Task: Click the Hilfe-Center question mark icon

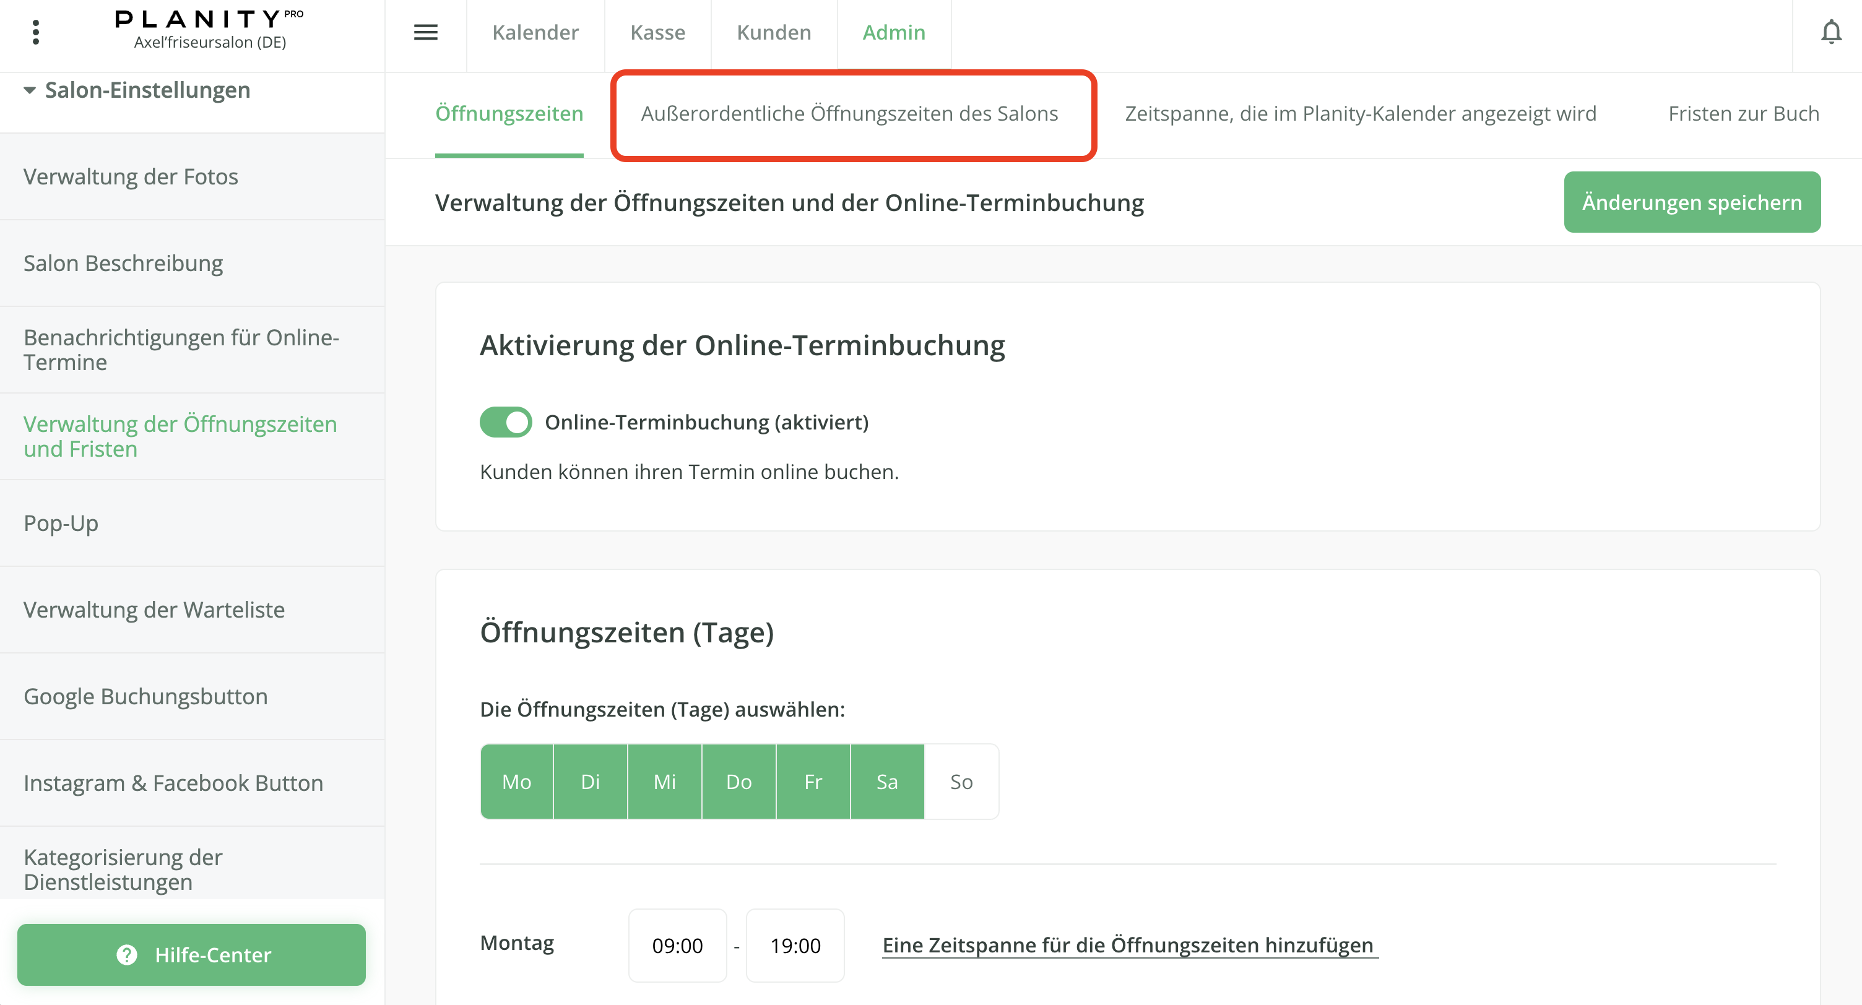Action: (x=126, y=954)
